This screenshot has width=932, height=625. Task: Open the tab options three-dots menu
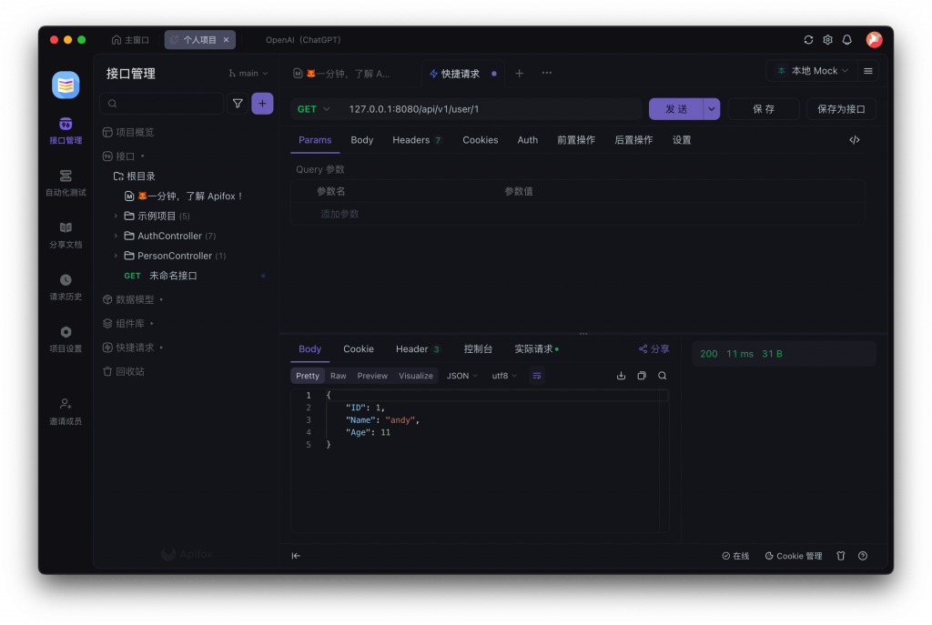pos(547,73)
